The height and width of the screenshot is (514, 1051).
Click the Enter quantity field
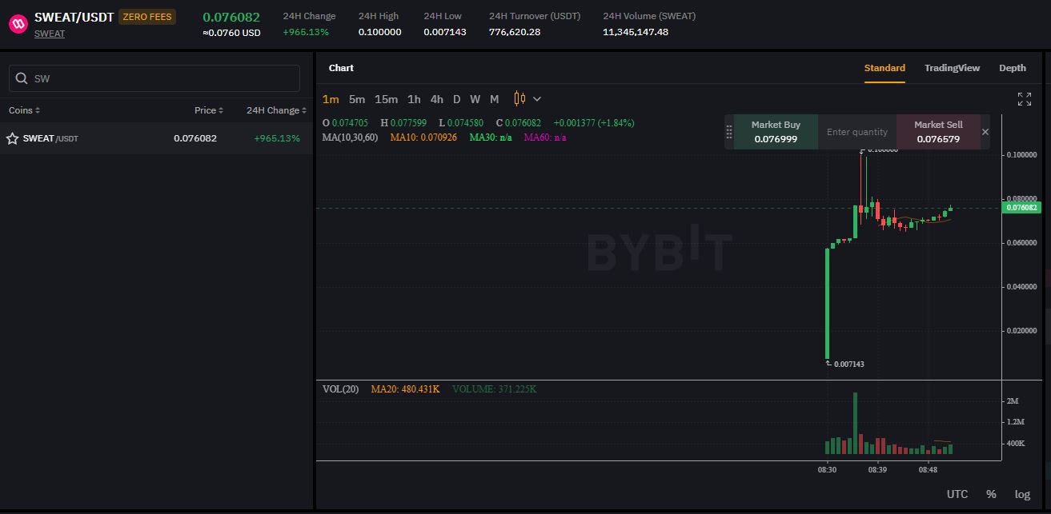coord(856,132)
